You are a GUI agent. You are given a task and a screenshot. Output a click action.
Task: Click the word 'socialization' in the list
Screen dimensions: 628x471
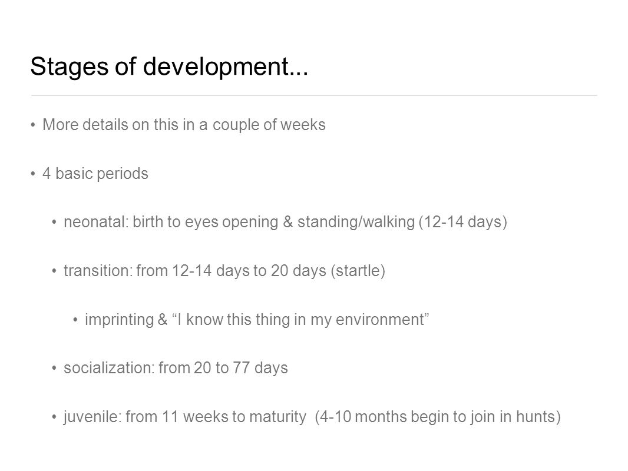tap(107, 368)
